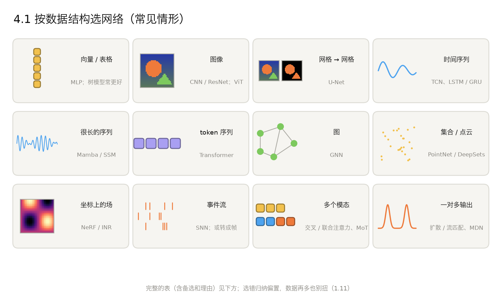Click the black mask image in the 网格 → 网格 card

coord(292,71)
